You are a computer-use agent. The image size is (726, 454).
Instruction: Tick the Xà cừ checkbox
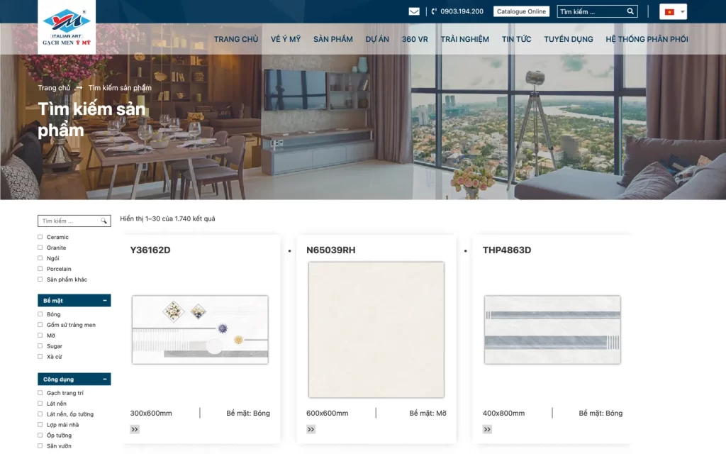click(40, 357)
